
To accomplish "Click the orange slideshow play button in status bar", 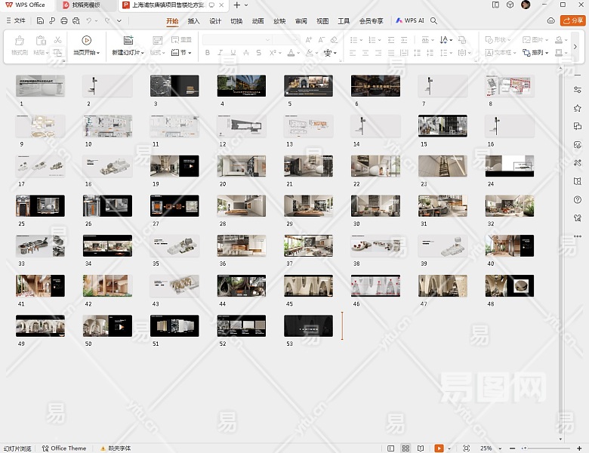I will (x=439, y=448).
